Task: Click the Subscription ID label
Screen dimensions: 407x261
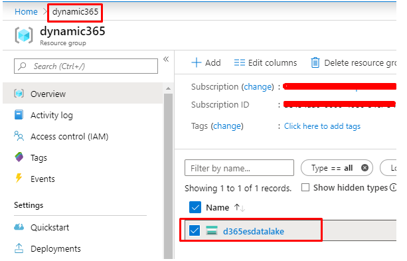Action: (220, 105)
